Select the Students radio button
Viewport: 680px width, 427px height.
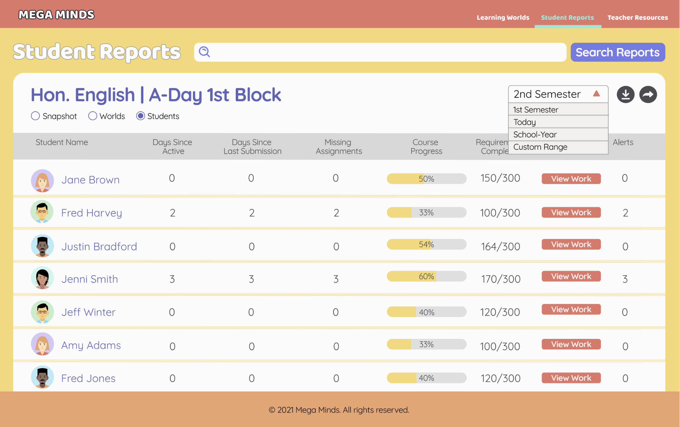click(140, 116)
